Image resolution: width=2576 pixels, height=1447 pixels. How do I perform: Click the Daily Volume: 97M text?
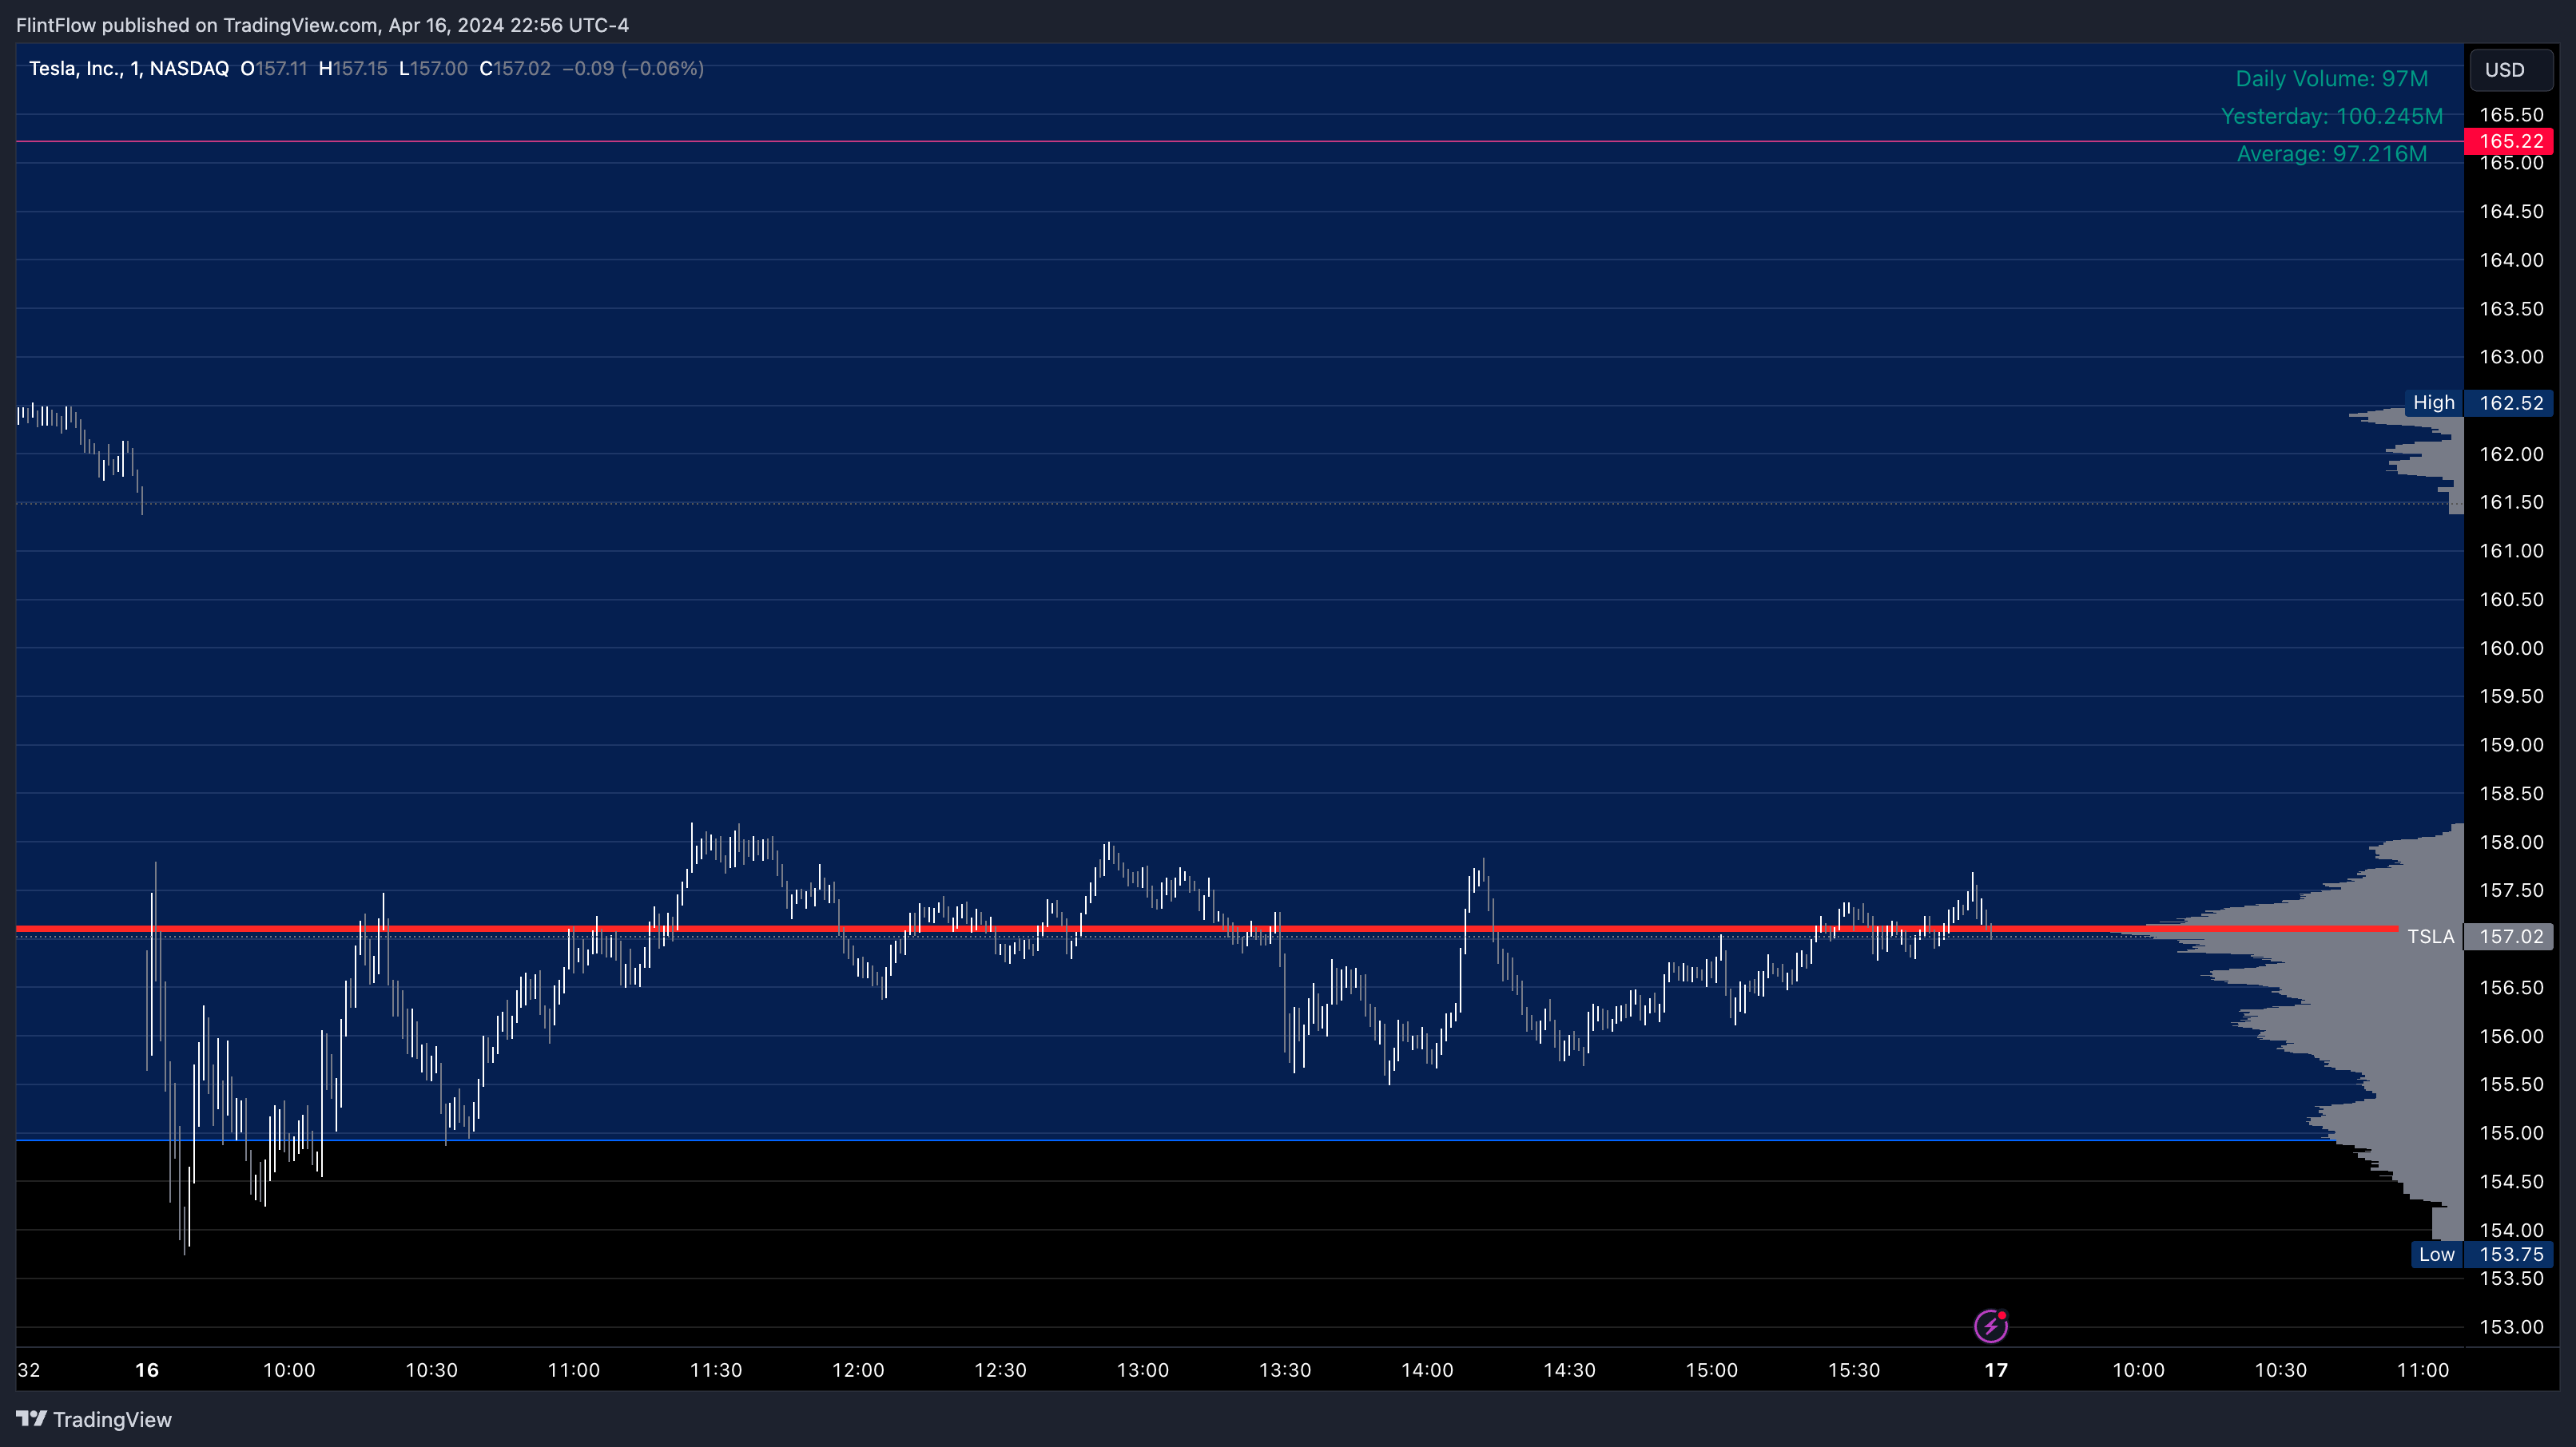click(2331, 78)
